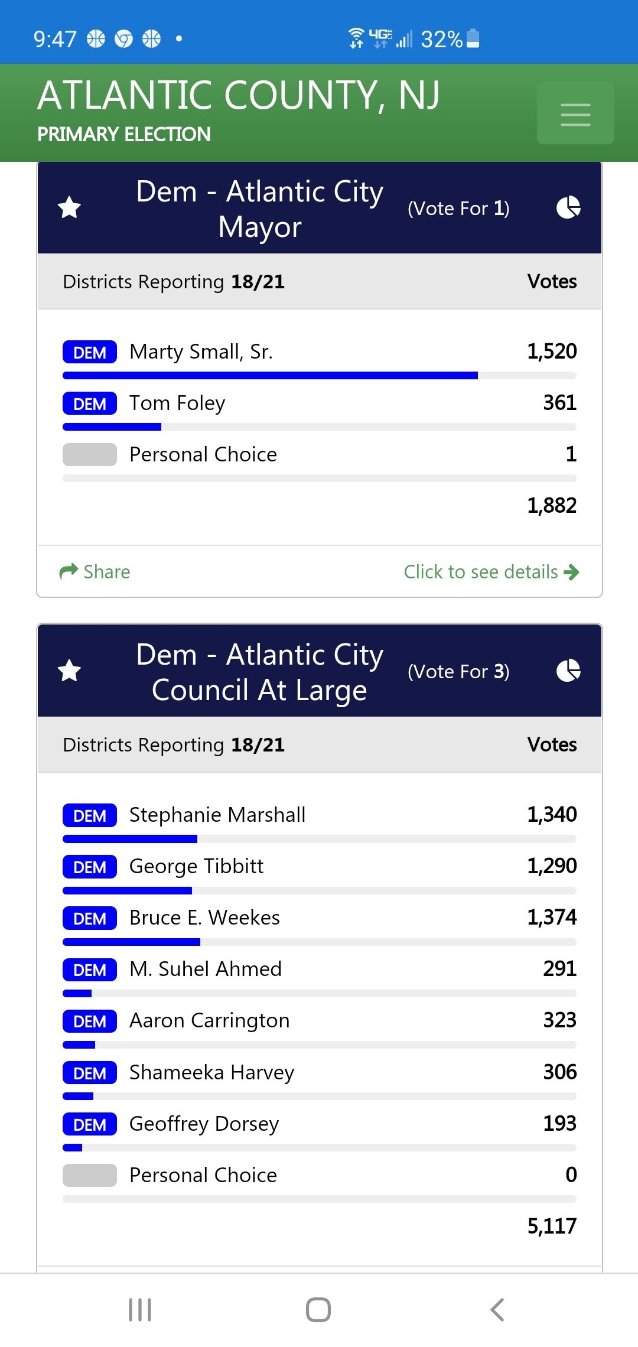Tap the Primary Election subtitle
The height and width of the screenshot is (1347, 638).
[x=124, y=135]
